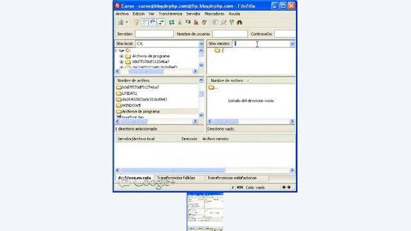
Task: Select Archivos de programa in local tree
Action: point(151,56)
